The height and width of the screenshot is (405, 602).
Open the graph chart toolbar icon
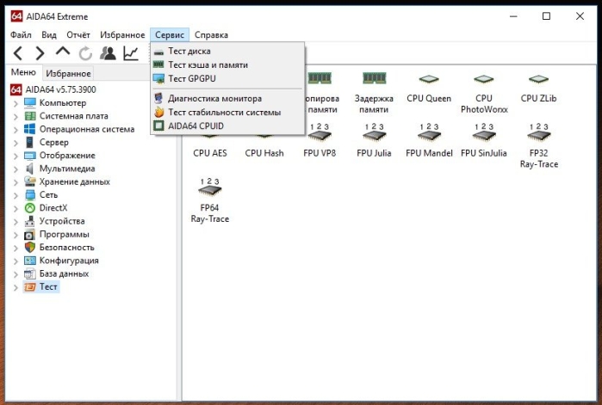click(131, 53)
